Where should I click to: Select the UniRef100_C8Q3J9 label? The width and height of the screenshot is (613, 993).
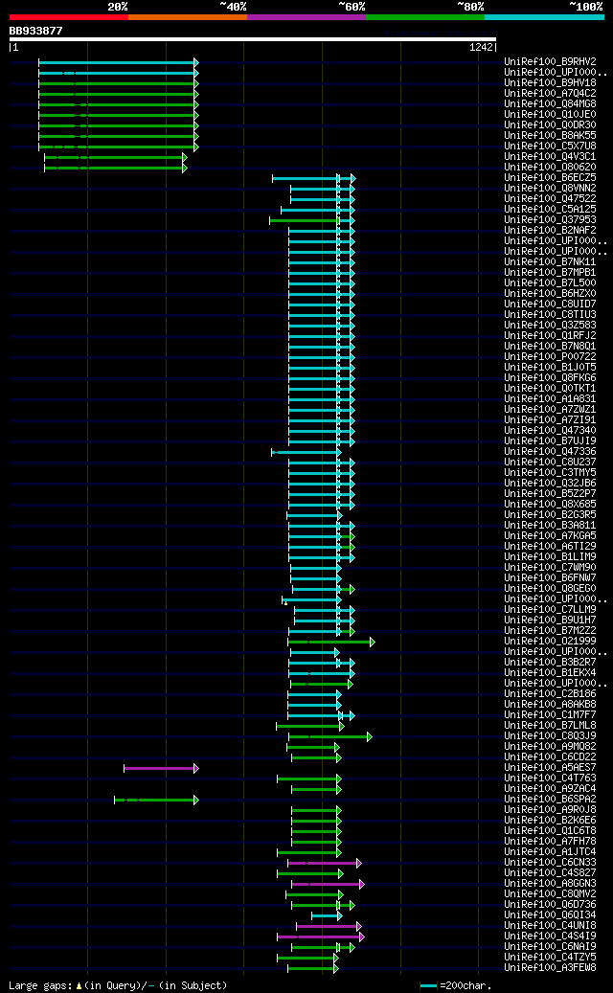click(x=550, y=735)
